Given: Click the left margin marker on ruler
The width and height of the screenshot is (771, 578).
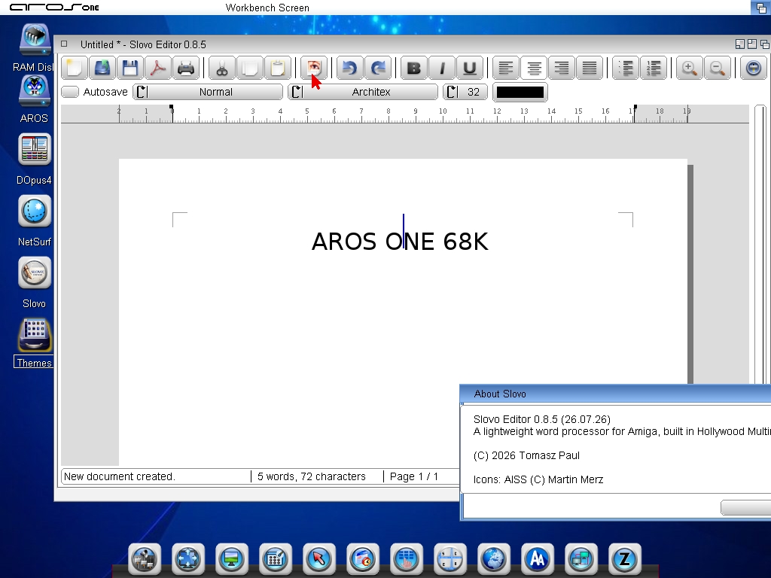Looking at the screenshot, I should coord(172,108).
